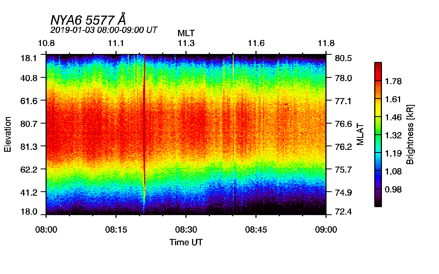Click the elevation tick label "61.6"
The height and width of the screenshot is (274, 439).
[29, 101]
